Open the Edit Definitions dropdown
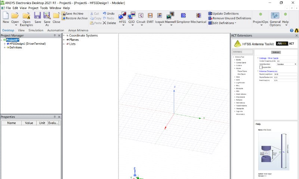The height and width of the screenshot is (179, 299). (235, 23)
